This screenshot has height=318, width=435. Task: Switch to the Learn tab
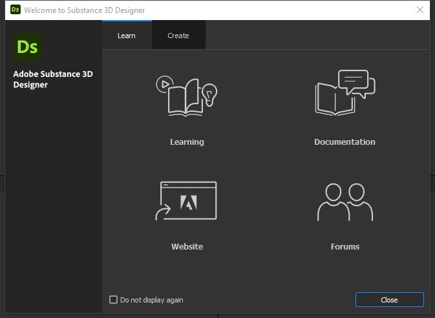(x=127, y=36)
